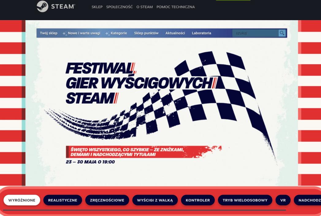
Task: Click the magnifying glass search icon
Action: pyautogui.click(x=281, y=33)
